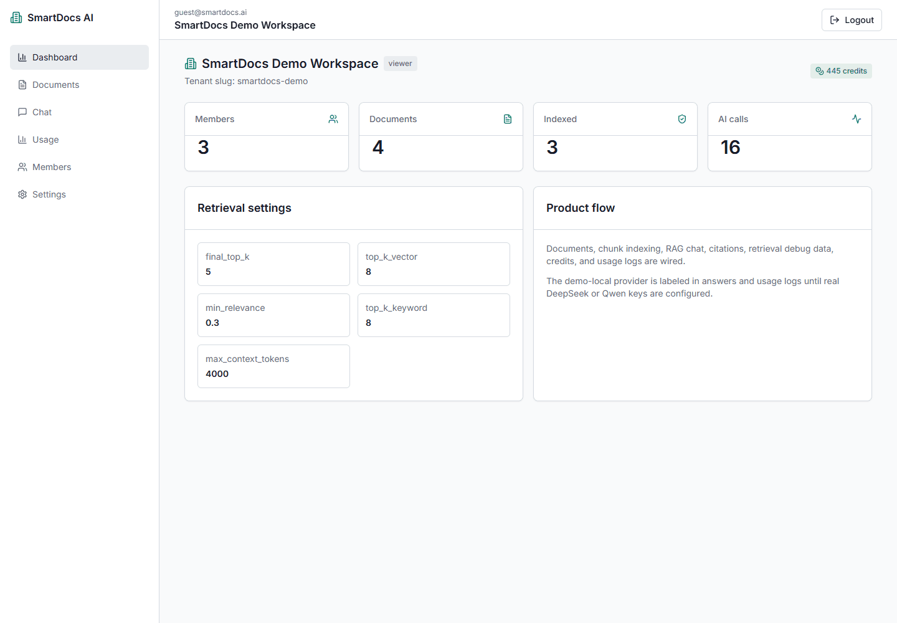This screenshot has width=897, height=623.
Task: Click the Retrieval settings heading
Action: pyautogui.click(x=244, y=208)
